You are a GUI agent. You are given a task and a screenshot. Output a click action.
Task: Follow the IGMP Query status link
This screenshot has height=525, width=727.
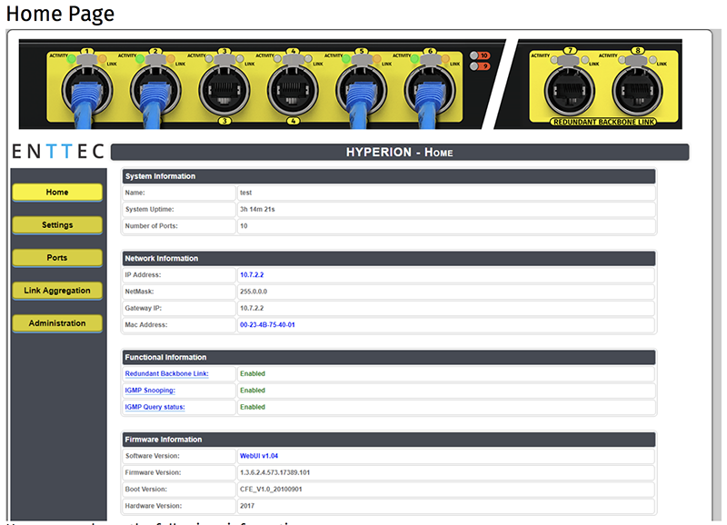pyautogui.click(x=154, y=407)
